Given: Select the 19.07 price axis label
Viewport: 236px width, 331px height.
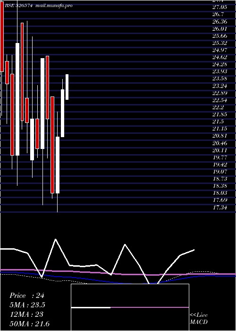Looking at the screenshot, I should point(220,172).
